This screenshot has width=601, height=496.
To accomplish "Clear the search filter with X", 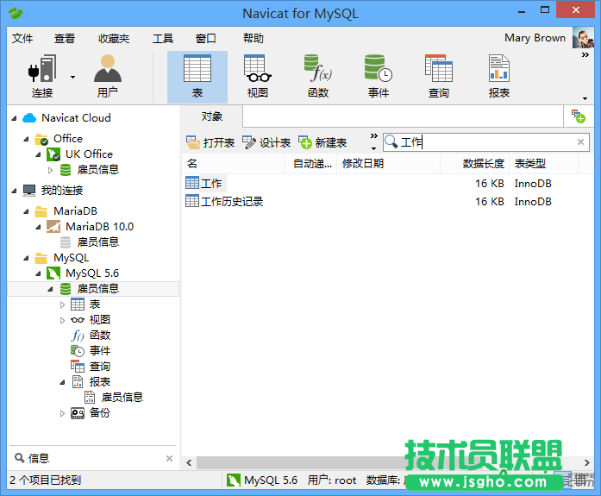I will [580, 142].
